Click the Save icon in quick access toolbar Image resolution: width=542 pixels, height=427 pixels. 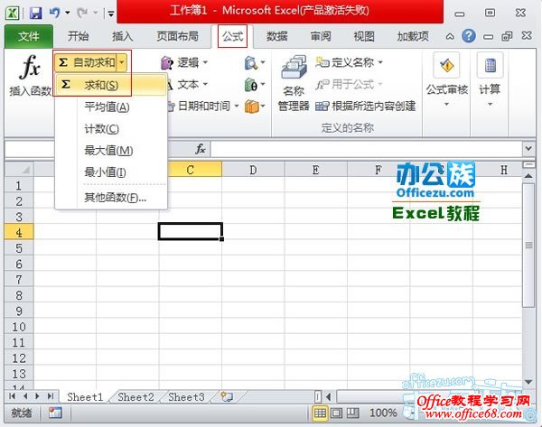coord(35,14)
